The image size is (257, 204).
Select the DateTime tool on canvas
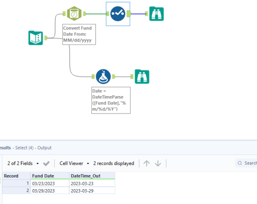74,14
